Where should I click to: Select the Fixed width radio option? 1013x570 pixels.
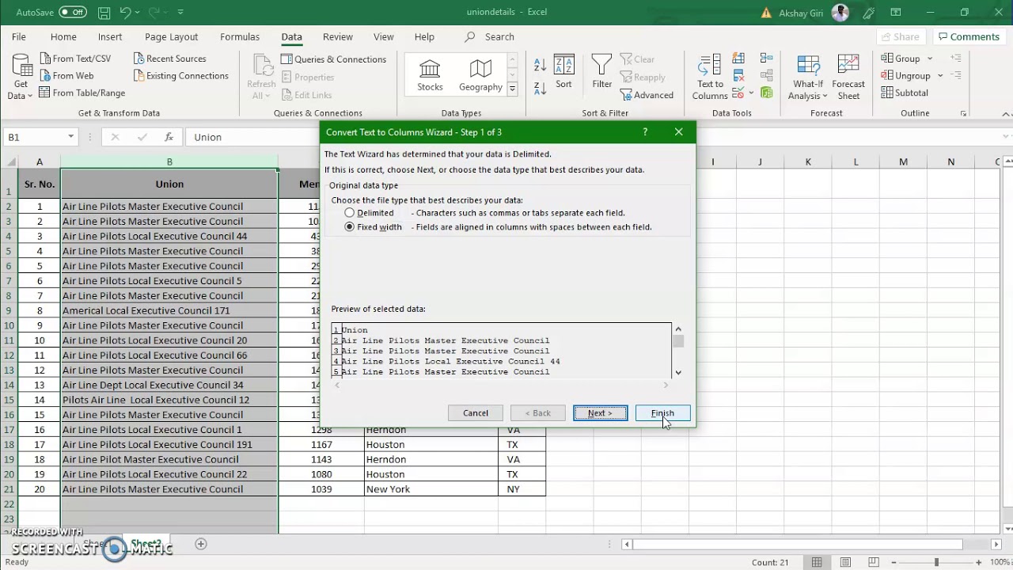tap(349, 227)
